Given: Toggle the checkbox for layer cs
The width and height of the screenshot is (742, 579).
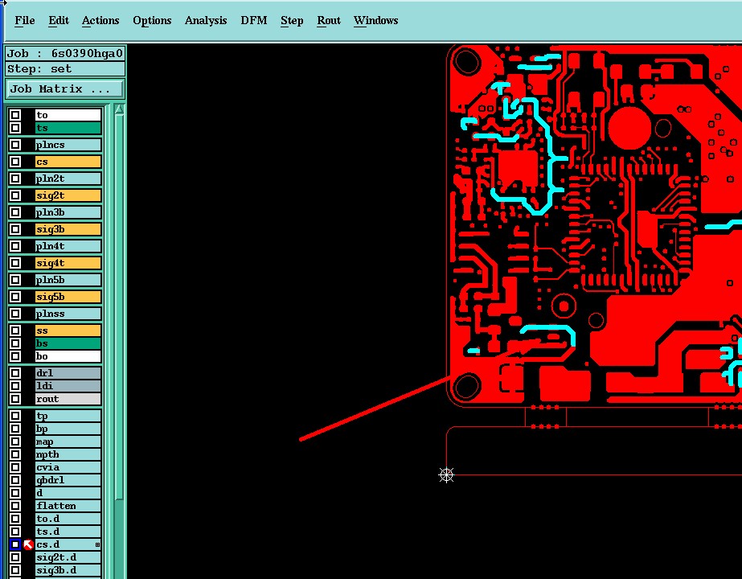Looking at the screenshot, I should pos(15,162).
